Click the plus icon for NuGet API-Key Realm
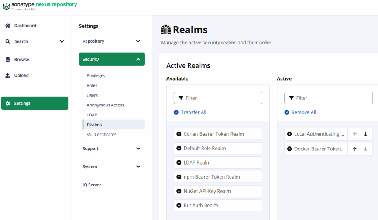Image resolution: width=378 pixels, height=220 pixels. pyautogui.click(x=179, y=191)
